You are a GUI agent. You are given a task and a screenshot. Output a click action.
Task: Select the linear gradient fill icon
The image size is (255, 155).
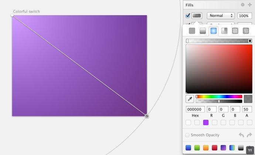click(203, 31)
